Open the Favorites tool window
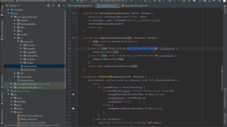 point(2,98)
